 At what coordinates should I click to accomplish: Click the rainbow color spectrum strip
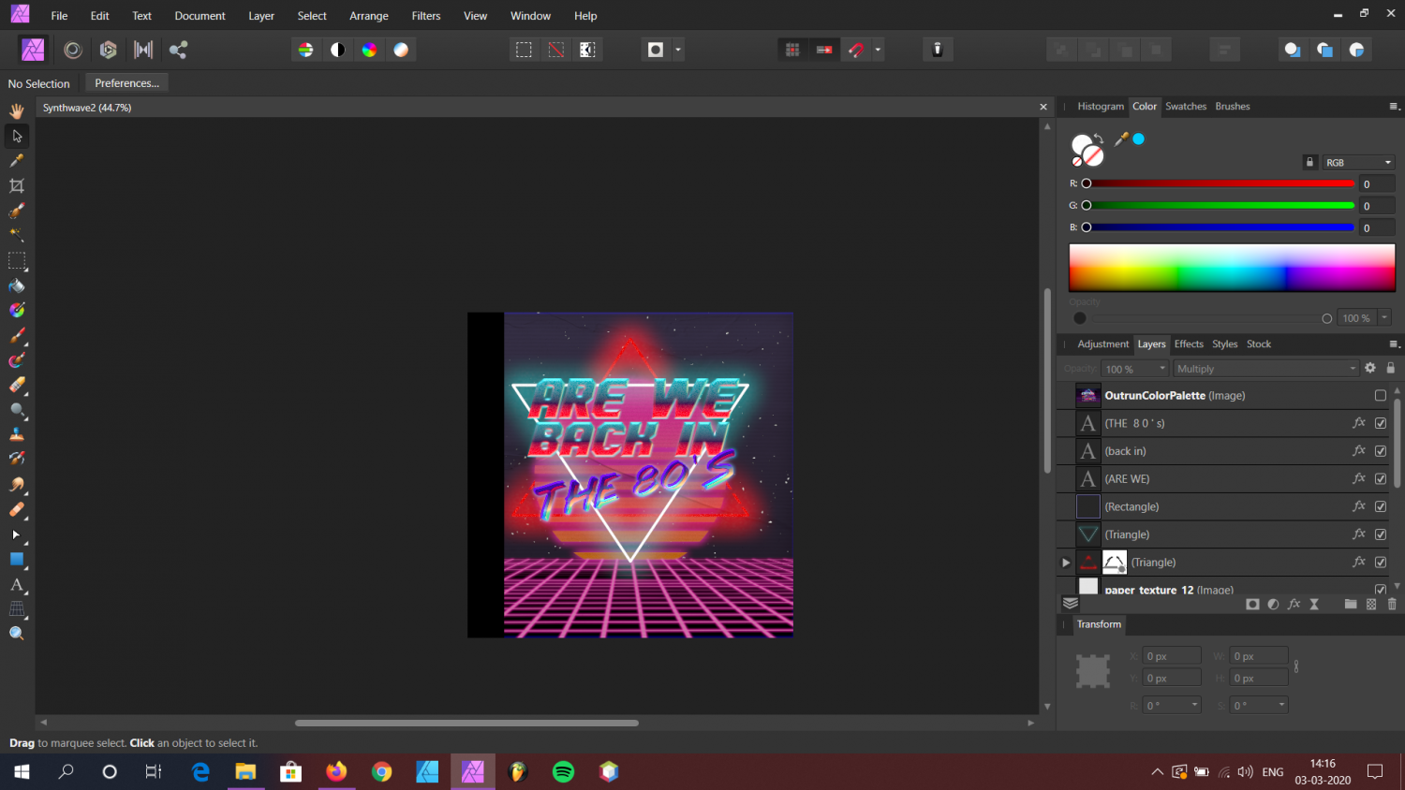tap(1231, 267)
